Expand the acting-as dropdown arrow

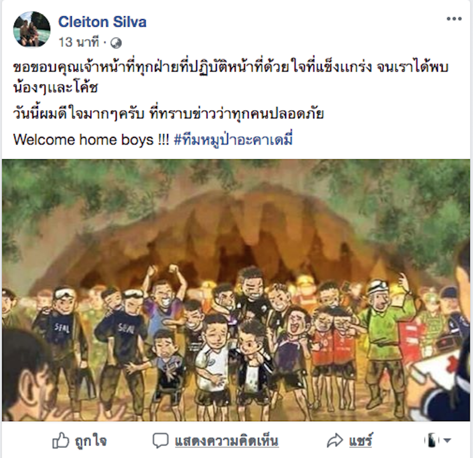click(447, 440)
